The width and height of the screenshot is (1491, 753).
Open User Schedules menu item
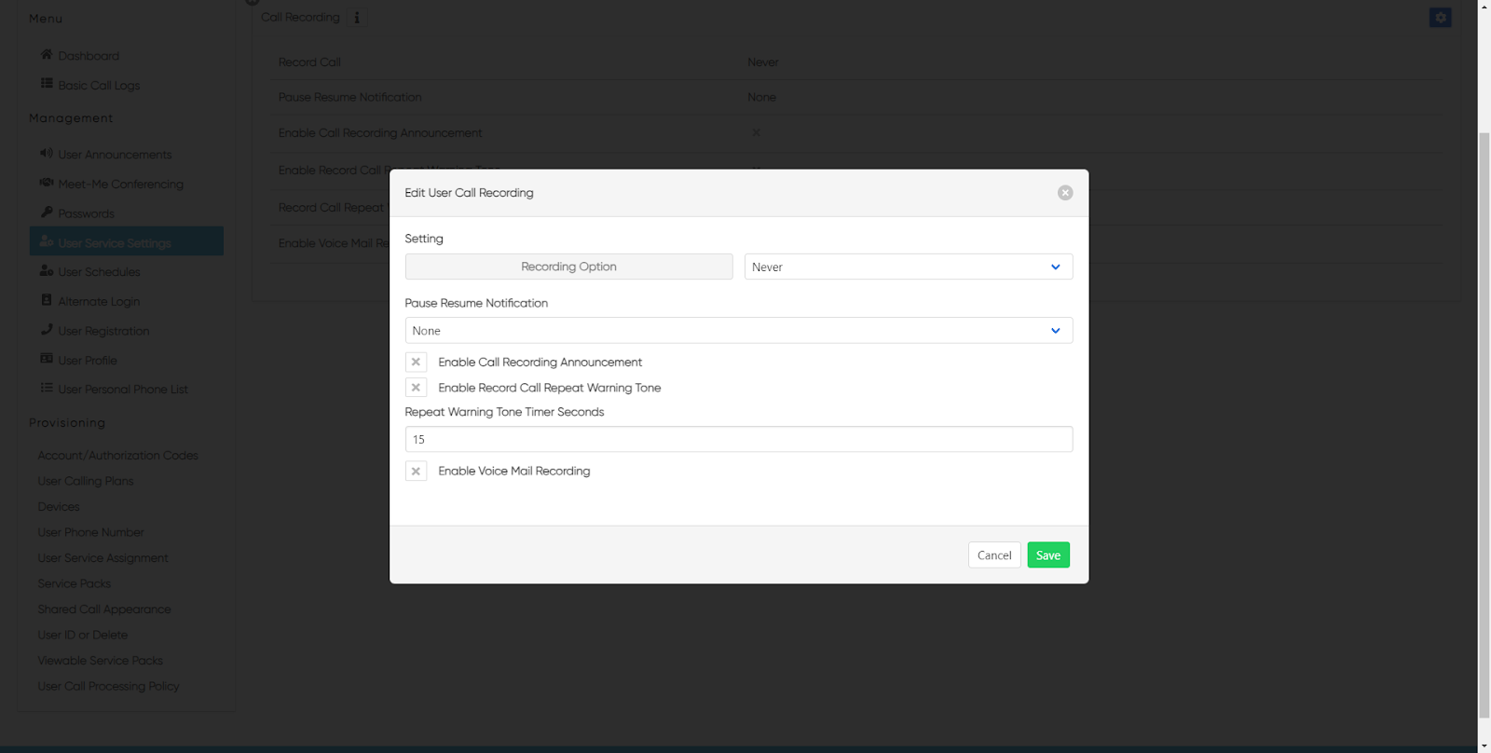[99, 272]
